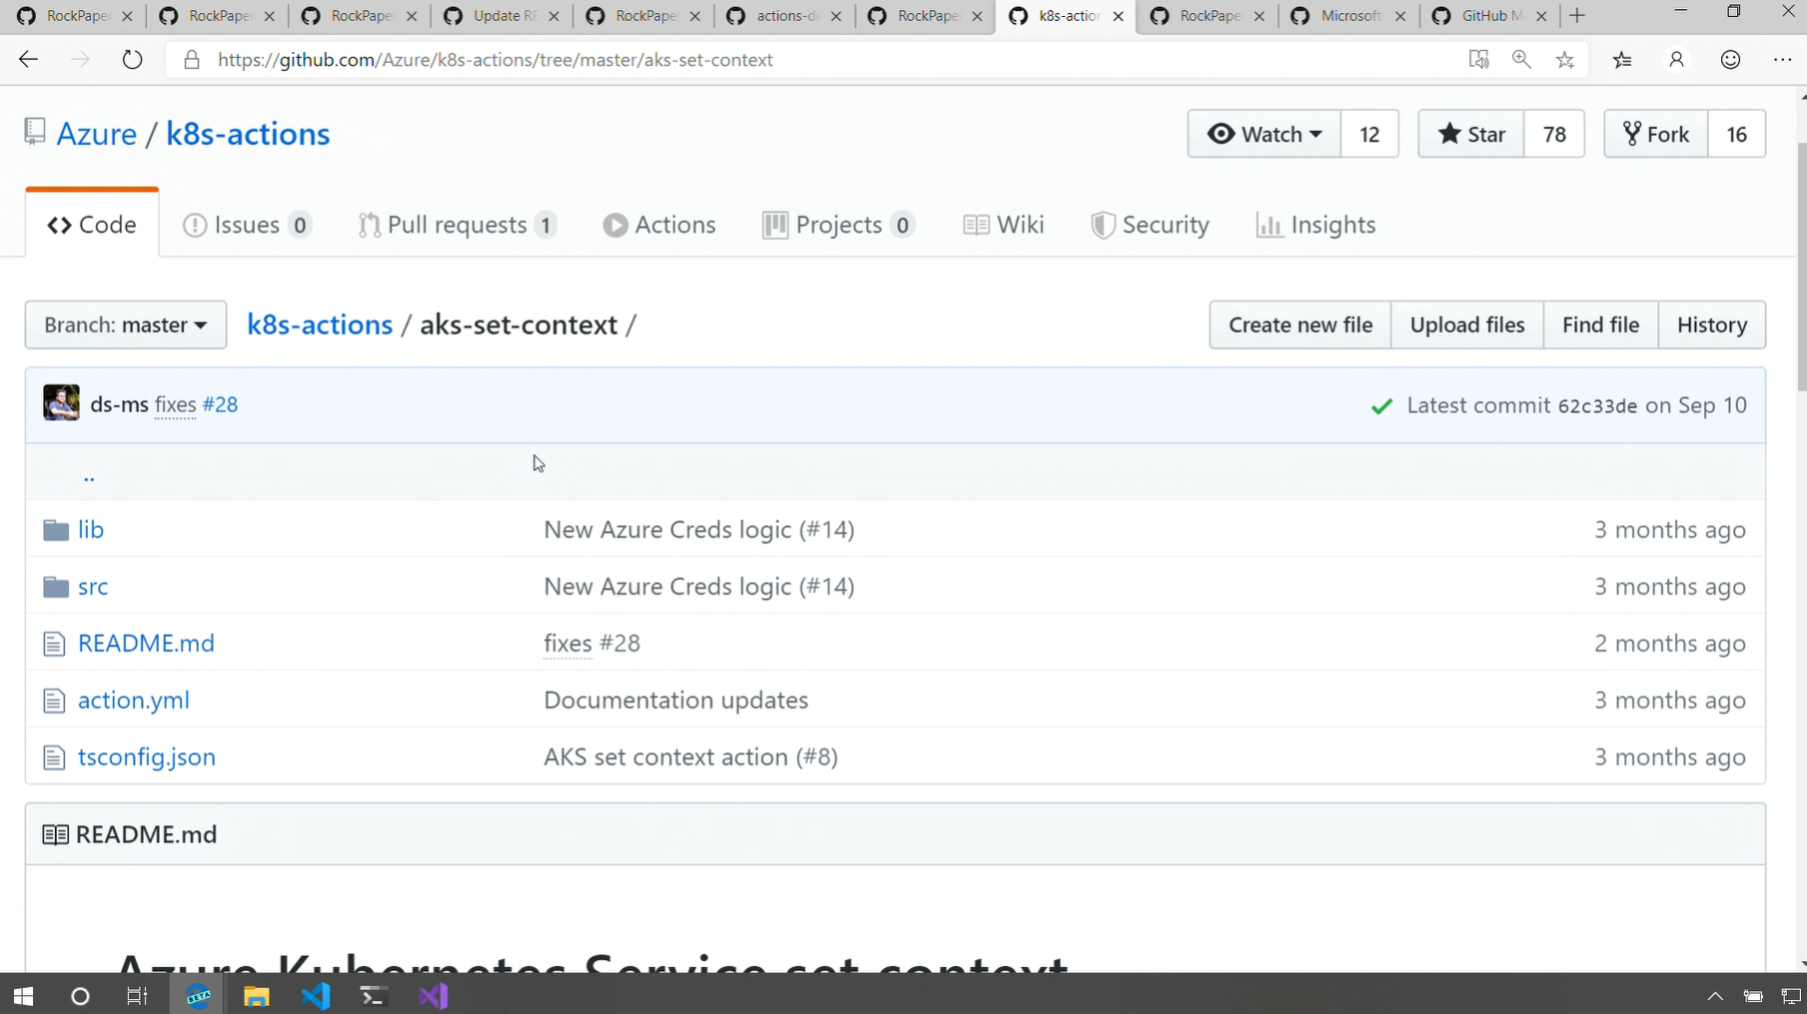This screenshot has height=1014, width=1807.
Task: Open the lib folder
Action: coord(91,529)
